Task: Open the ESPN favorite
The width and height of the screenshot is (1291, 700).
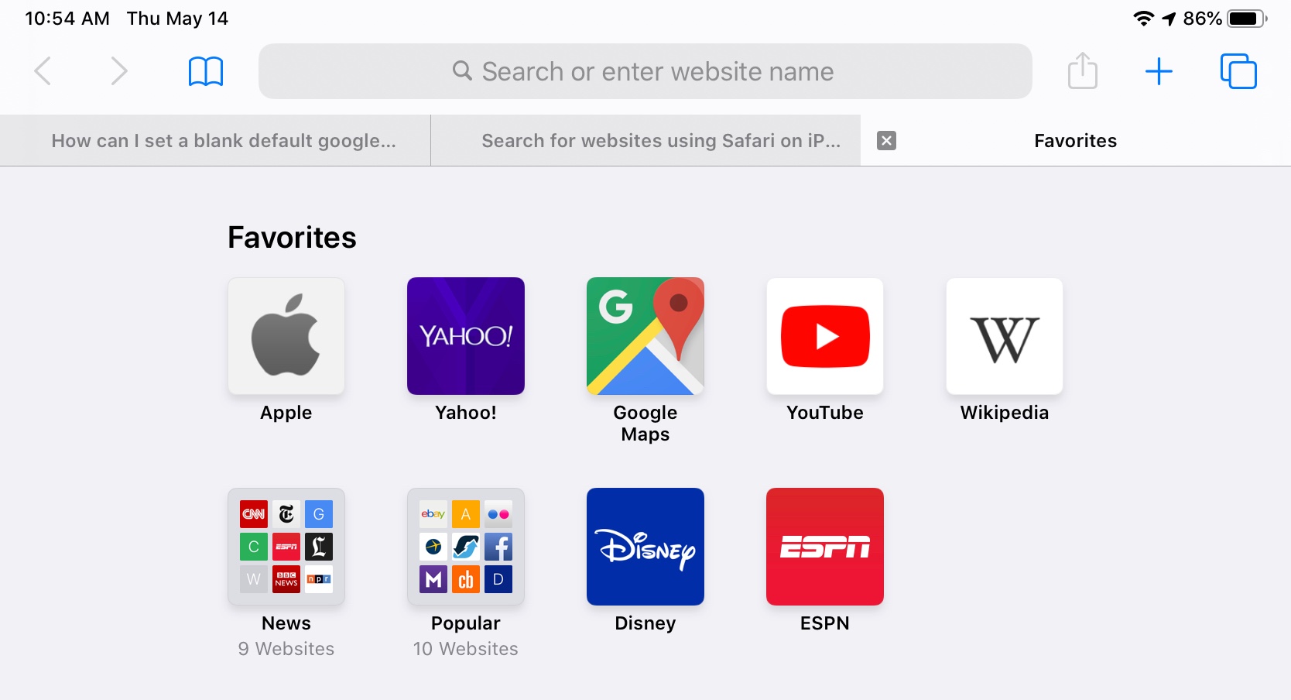Action: [825, 547]
